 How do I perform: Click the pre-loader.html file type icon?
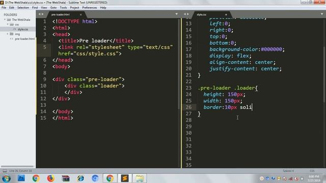tap(12, 39)
